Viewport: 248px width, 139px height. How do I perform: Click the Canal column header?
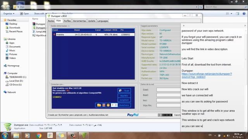[x=98, y=30]
